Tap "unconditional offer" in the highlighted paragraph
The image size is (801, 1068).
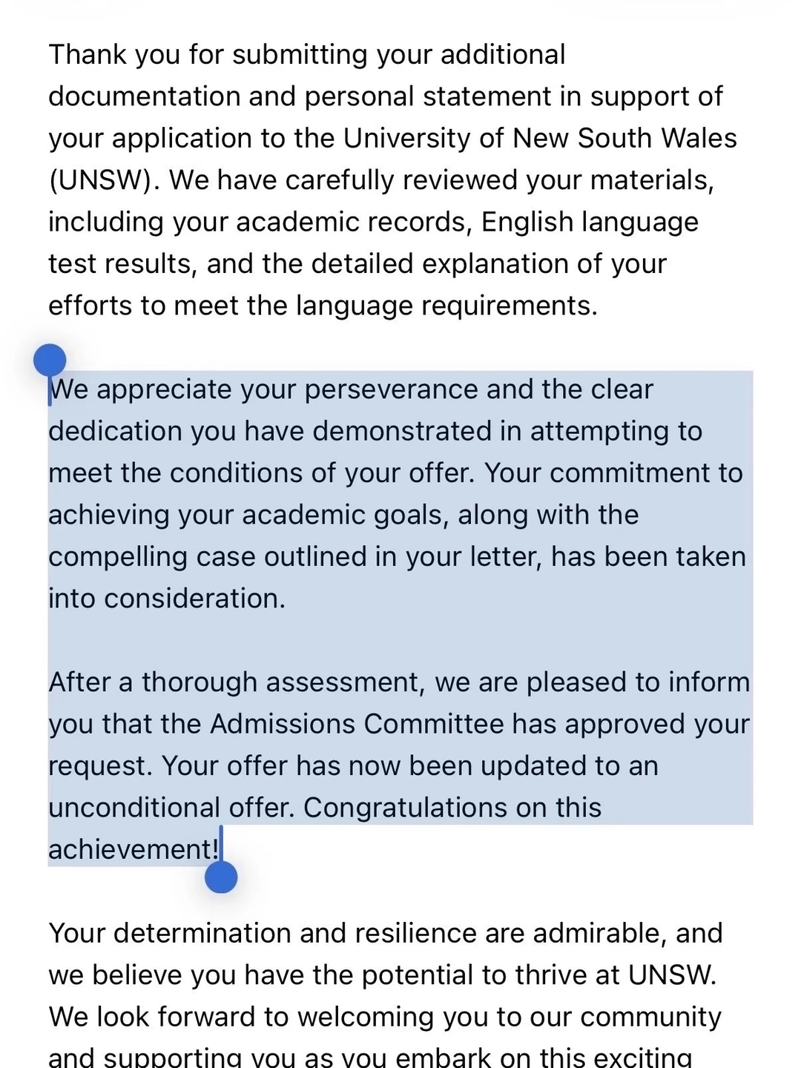[x=171, y=808]
